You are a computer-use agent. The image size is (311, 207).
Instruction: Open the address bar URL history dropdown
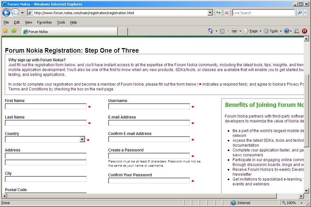pyautogui.click(x=210, y=13)
